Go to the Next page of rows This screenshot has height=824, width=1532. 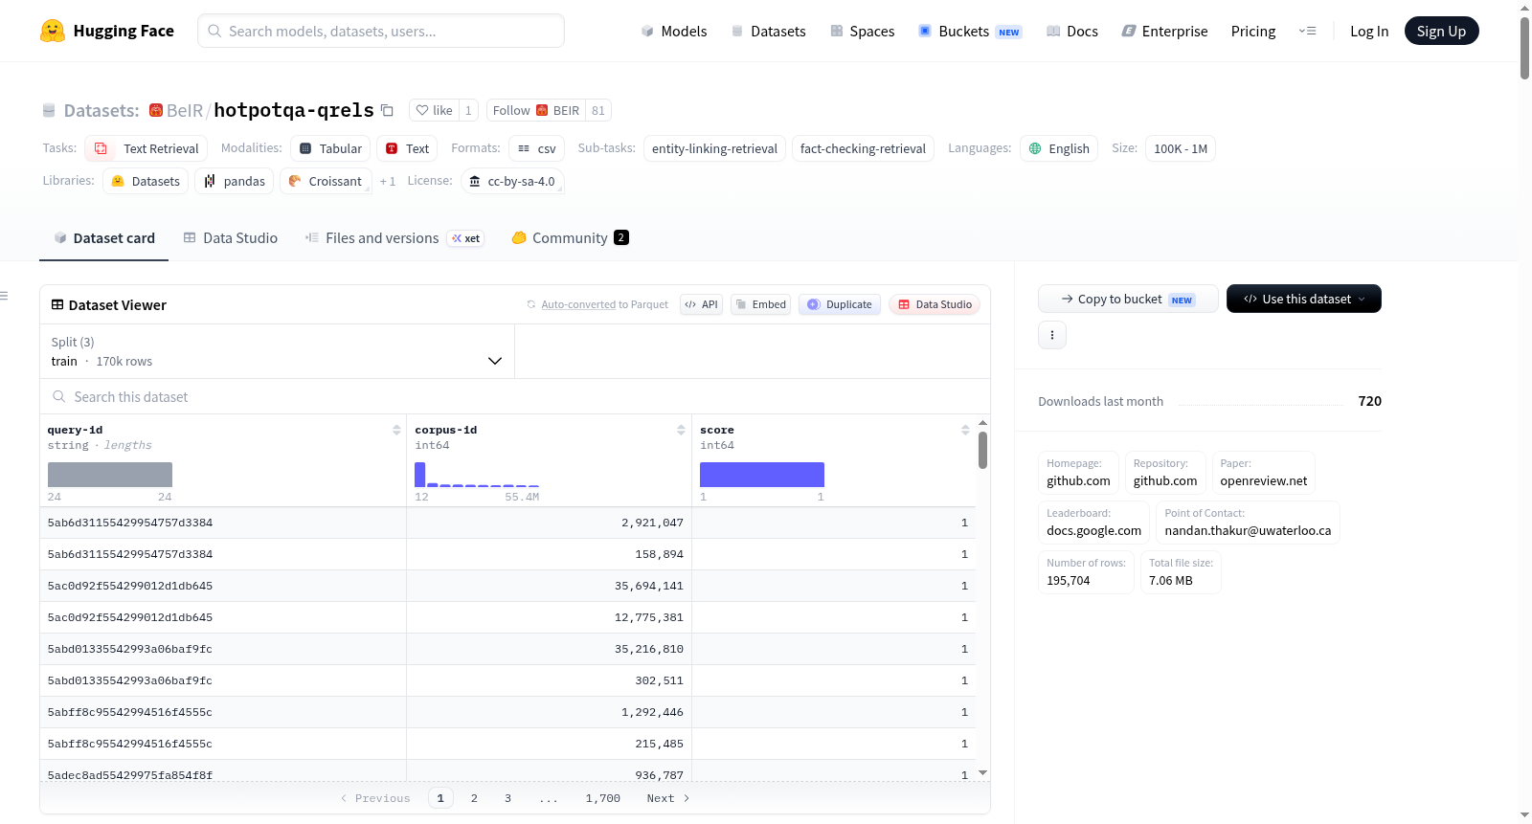[x=668, y=798]
